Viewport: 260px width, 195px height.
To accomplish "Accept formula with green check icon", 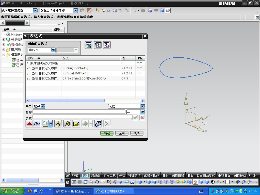I will point(135,118).
